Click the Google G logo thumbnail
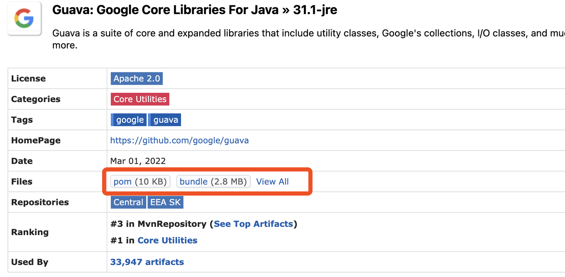 pyautogui.click(x=24, y=18)
